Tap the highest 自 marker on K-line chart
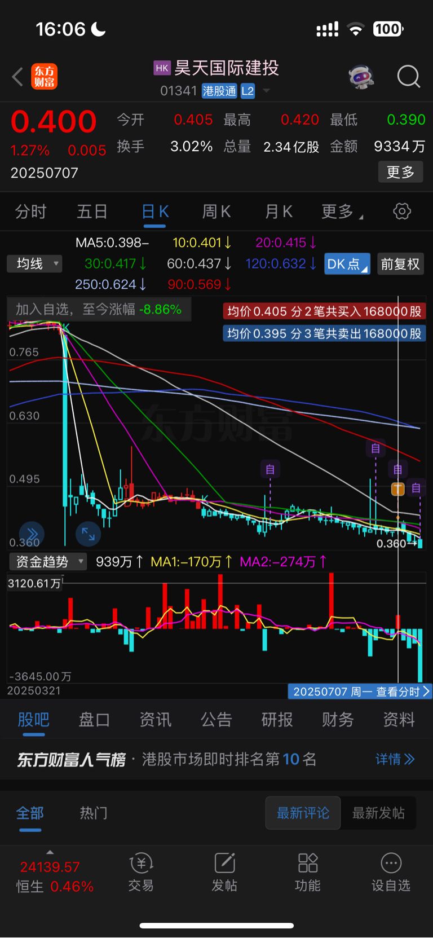433x938 pixels. [375, 448]
